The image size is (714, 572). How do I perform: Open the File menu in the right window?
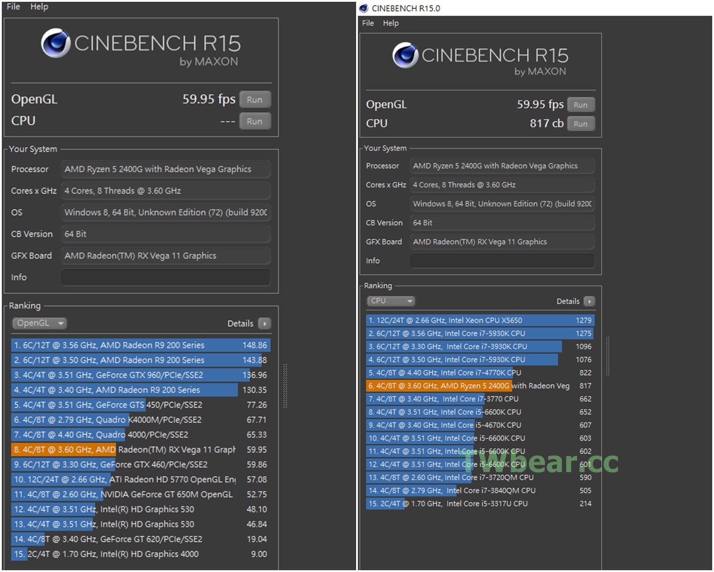(x=368, y=23)
